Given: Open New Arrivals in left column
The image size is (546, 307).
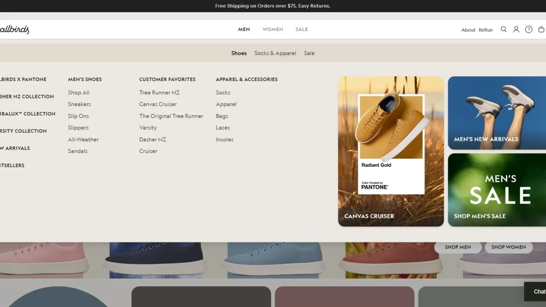Looking at the screenshot, I should pos(15,148).
